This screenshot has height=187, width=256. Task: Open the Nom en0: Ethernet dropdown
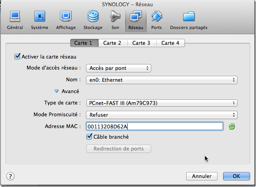(x=162, y=80)
